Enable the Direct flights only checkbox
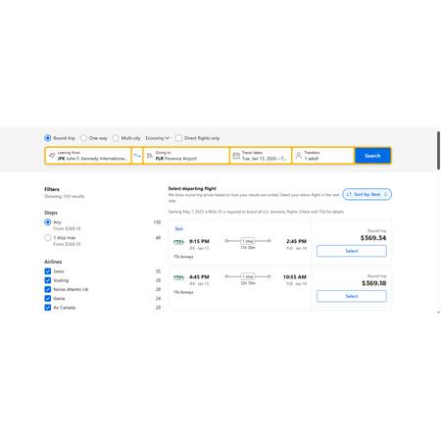Image resolution: width=441 pixels, height=441 pixels. 178,138
